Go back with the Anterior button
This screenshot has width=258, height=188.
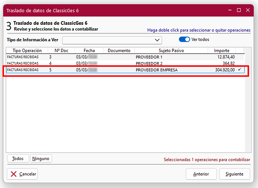[x=201, y=174]
